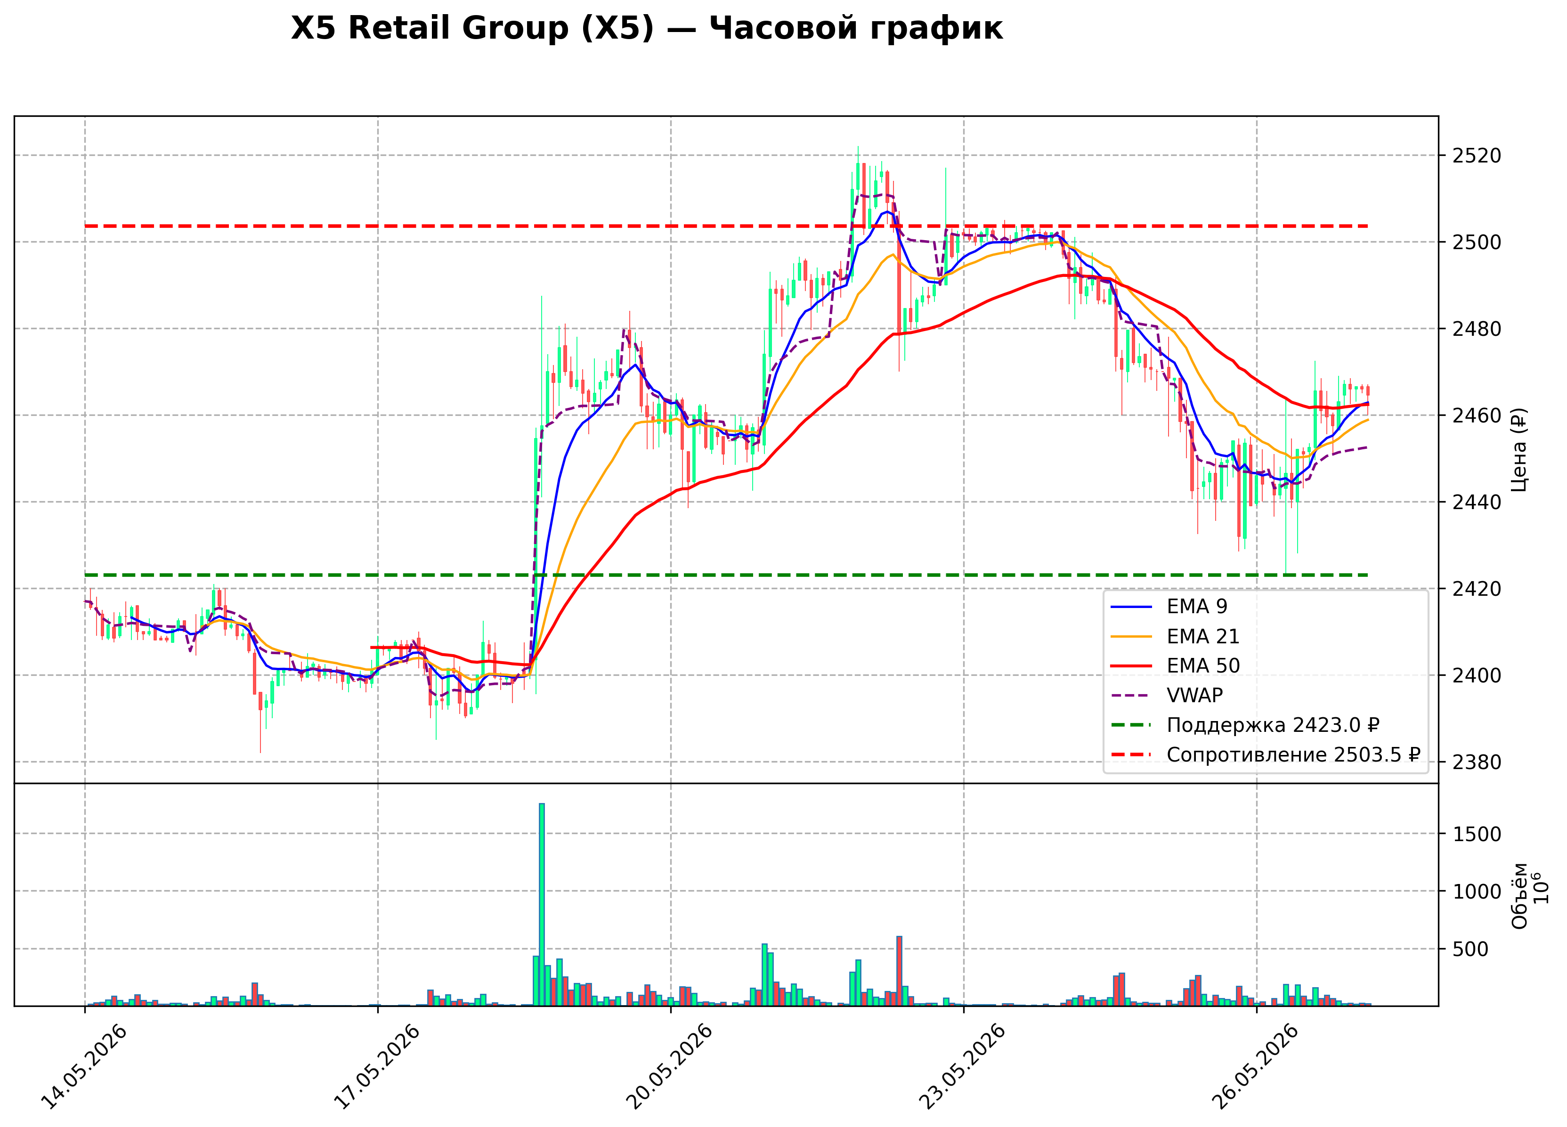Click the orange EMA 21 legend line sample
Image resolution: width=1567 pixels, height=1127 pixels.
coord(1132,637)
